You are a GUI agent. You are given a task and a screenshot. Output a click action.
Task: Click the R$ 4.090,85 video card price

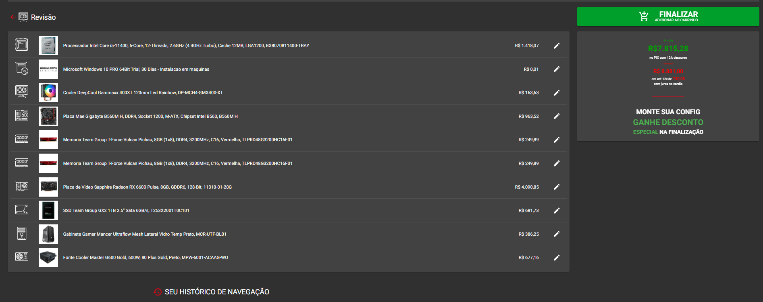(x=527, y=187)
